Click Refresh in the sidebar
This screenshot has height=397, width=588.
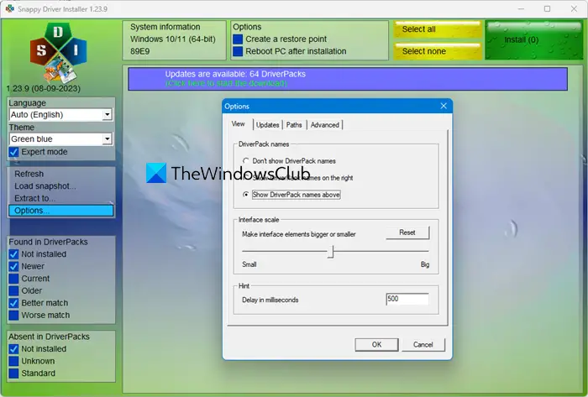tap(60, 174)
